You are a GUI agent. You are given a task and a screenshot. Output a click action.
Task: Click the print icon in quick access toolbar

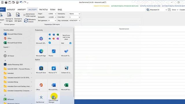[17, 2]
